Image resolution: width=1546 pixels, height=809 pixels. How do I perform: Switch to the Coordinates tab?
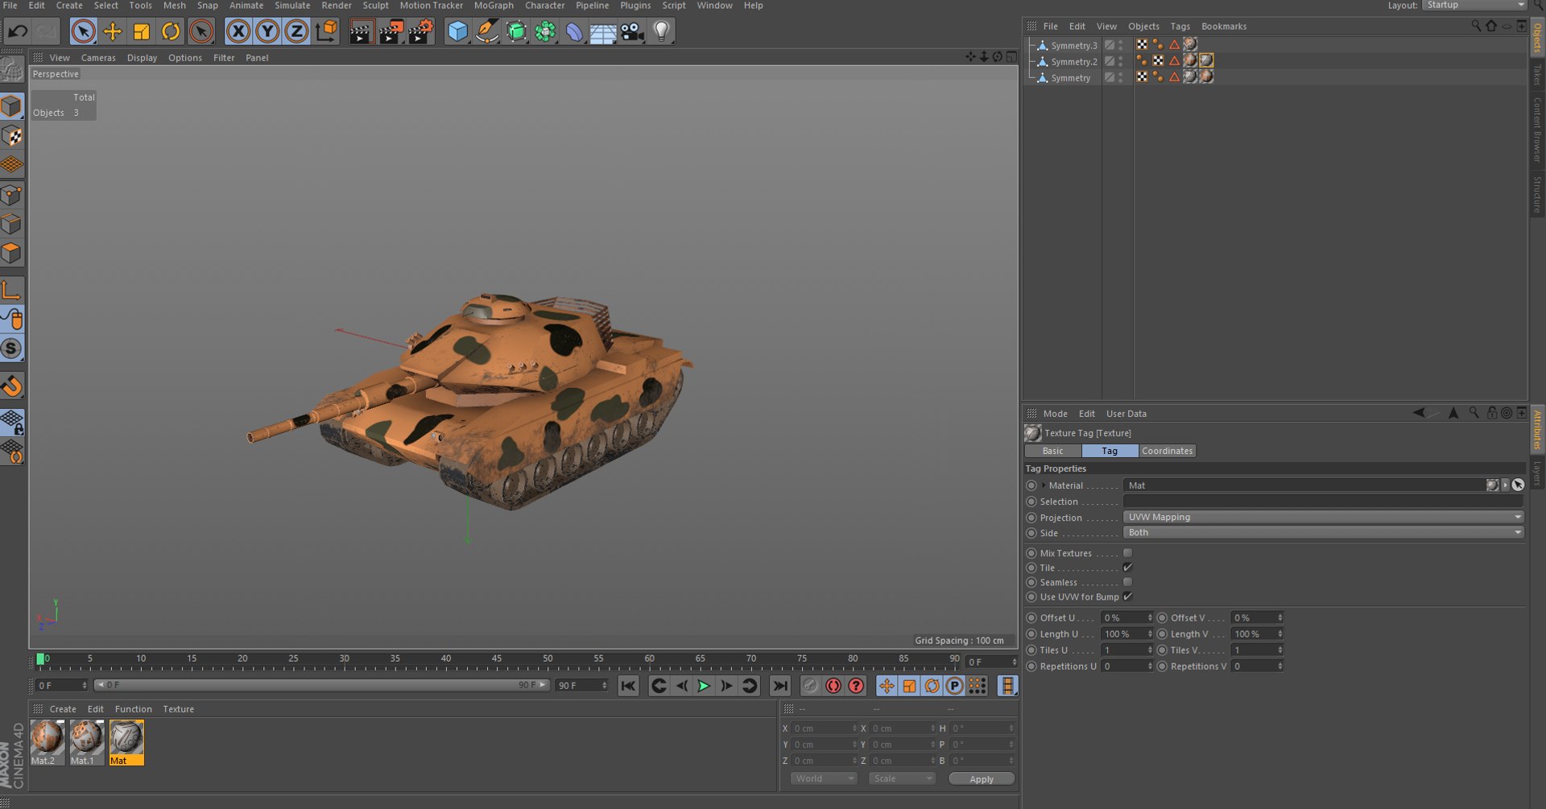tap(1167, 451)
